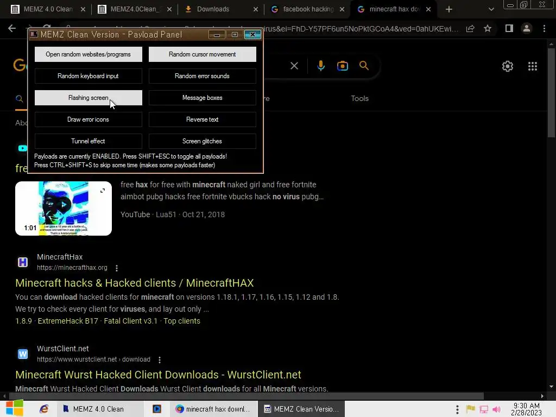Open search Tools options
Viewport: 556px width, 417px height.
click(359, 99)
